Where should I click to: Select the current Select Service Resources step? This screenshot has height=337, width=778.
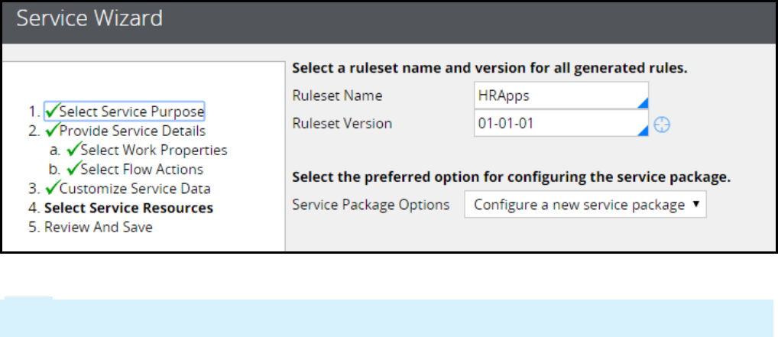128,208
